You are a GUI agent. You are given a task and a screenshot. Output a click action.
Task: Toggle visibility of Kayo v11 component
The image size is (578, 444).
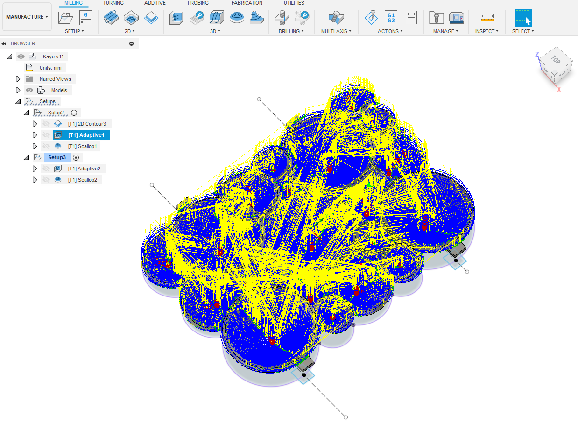pyautogui.click(x=21, y=56)
